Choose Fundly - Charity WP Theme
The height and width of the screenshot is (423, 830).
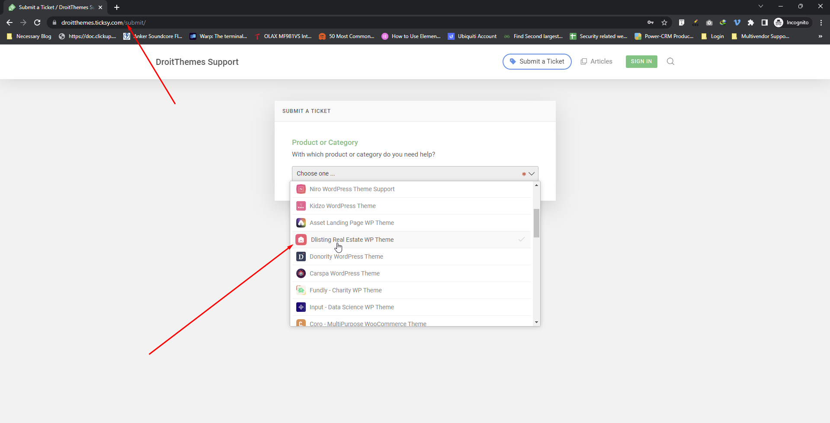(412, 290)
